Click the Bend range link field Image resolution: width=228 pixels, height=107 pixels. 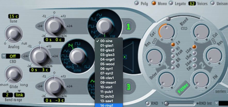point(19,95)
